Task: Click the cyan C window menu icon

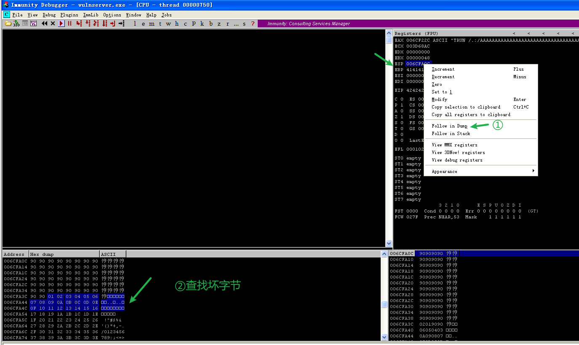Action: pos(6,15)
